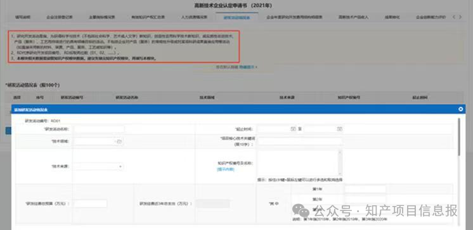Click the 起止时间 column header in the table
Viewport: 473px width, 230px height.
click(x=420, y=98)
